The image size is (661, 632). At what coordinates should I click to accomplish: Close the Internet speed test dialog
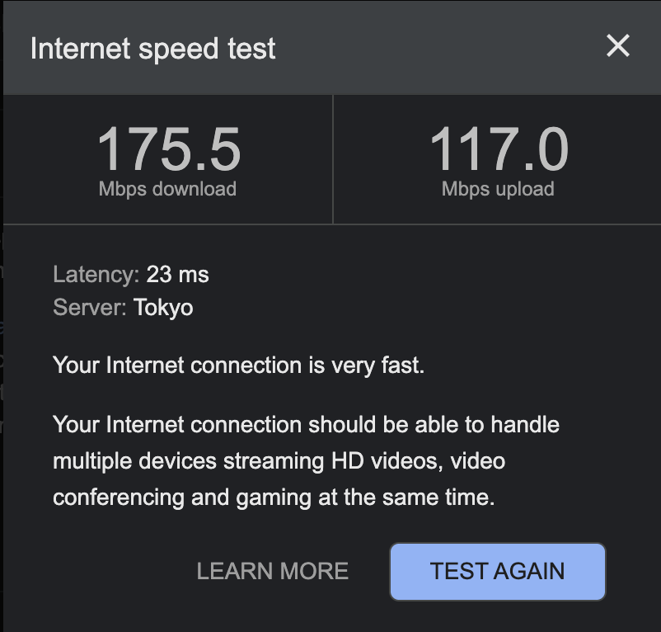[617, 46]
